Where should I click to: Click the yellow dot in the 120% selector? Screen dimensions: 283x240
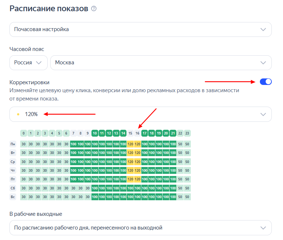(x=18, y=114)
